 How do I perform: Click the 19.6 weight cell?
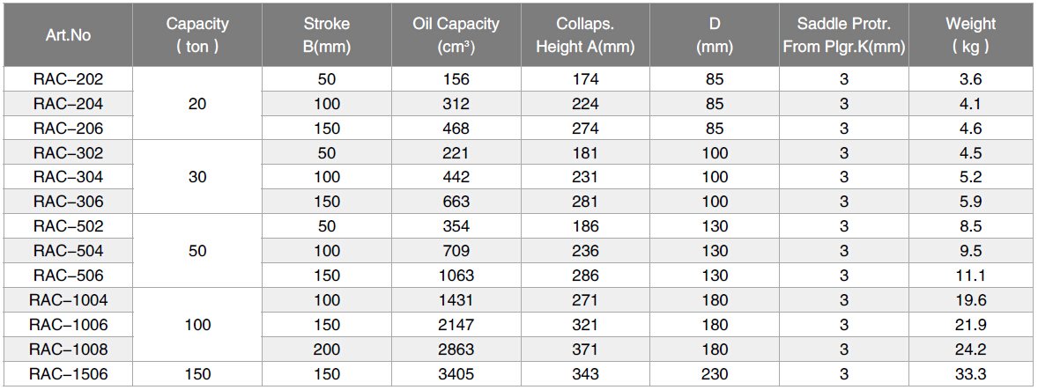click(x=970, y=300)
